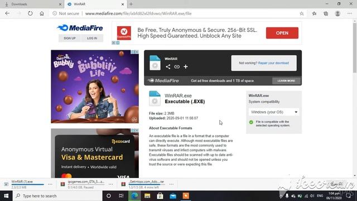Open Mail app from taskbar
This screenshot has width=357, height=201.
(x=173, y=196)
